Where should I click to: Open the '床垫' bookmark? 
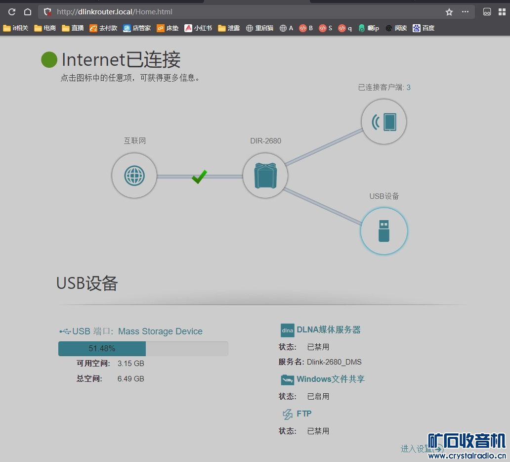[x=168, y=28]
